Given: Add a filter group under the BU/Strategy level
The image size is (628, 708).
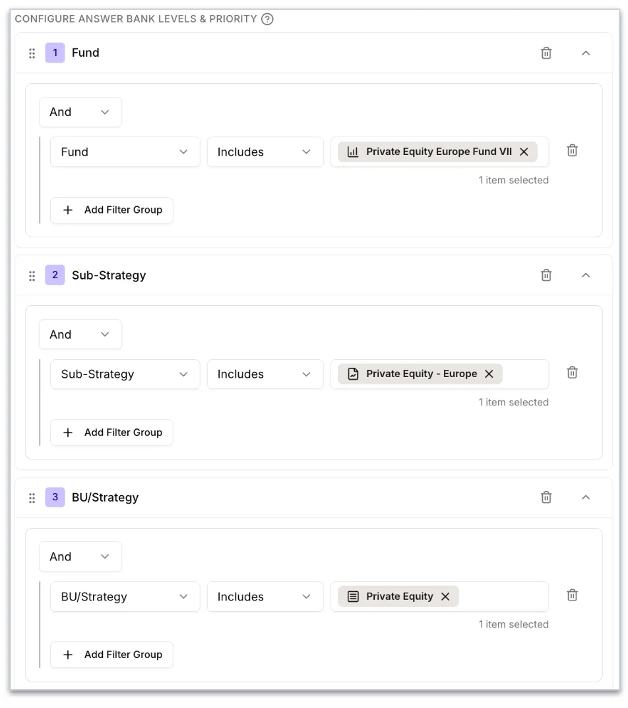Looking at the screenshot, I should pyautogui.click(x=111, y=655).
